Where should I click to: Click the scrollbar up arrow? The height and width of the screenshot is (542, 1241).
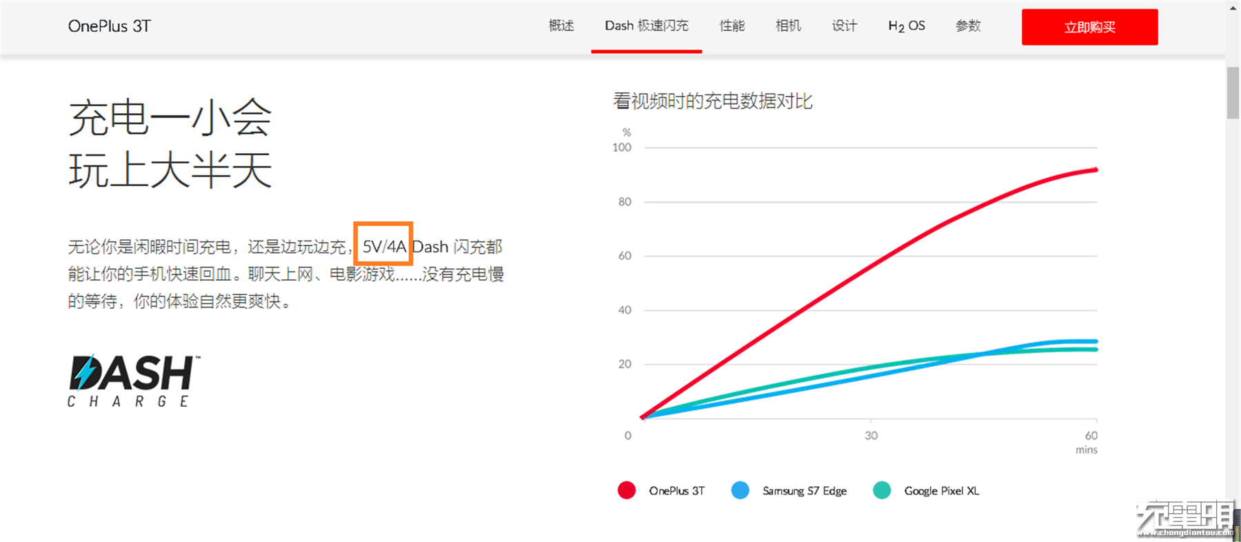tap(1233, 7)
